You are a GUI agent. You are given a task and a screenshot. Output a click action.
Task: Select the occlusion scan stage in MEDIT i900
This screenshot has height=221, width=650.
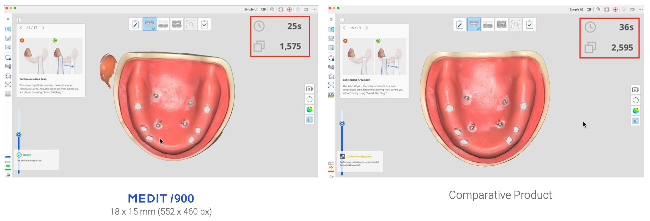(x=177, y=24)
